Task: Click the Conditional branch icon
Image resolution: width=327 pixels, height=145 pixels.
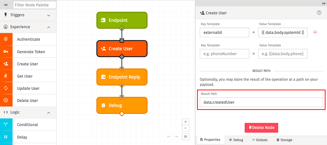Action: [x=6, y=125]
